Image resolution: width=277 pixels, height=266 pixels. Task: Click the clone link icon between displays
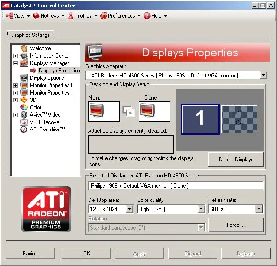pyautogui.click(x=129, y=112)
